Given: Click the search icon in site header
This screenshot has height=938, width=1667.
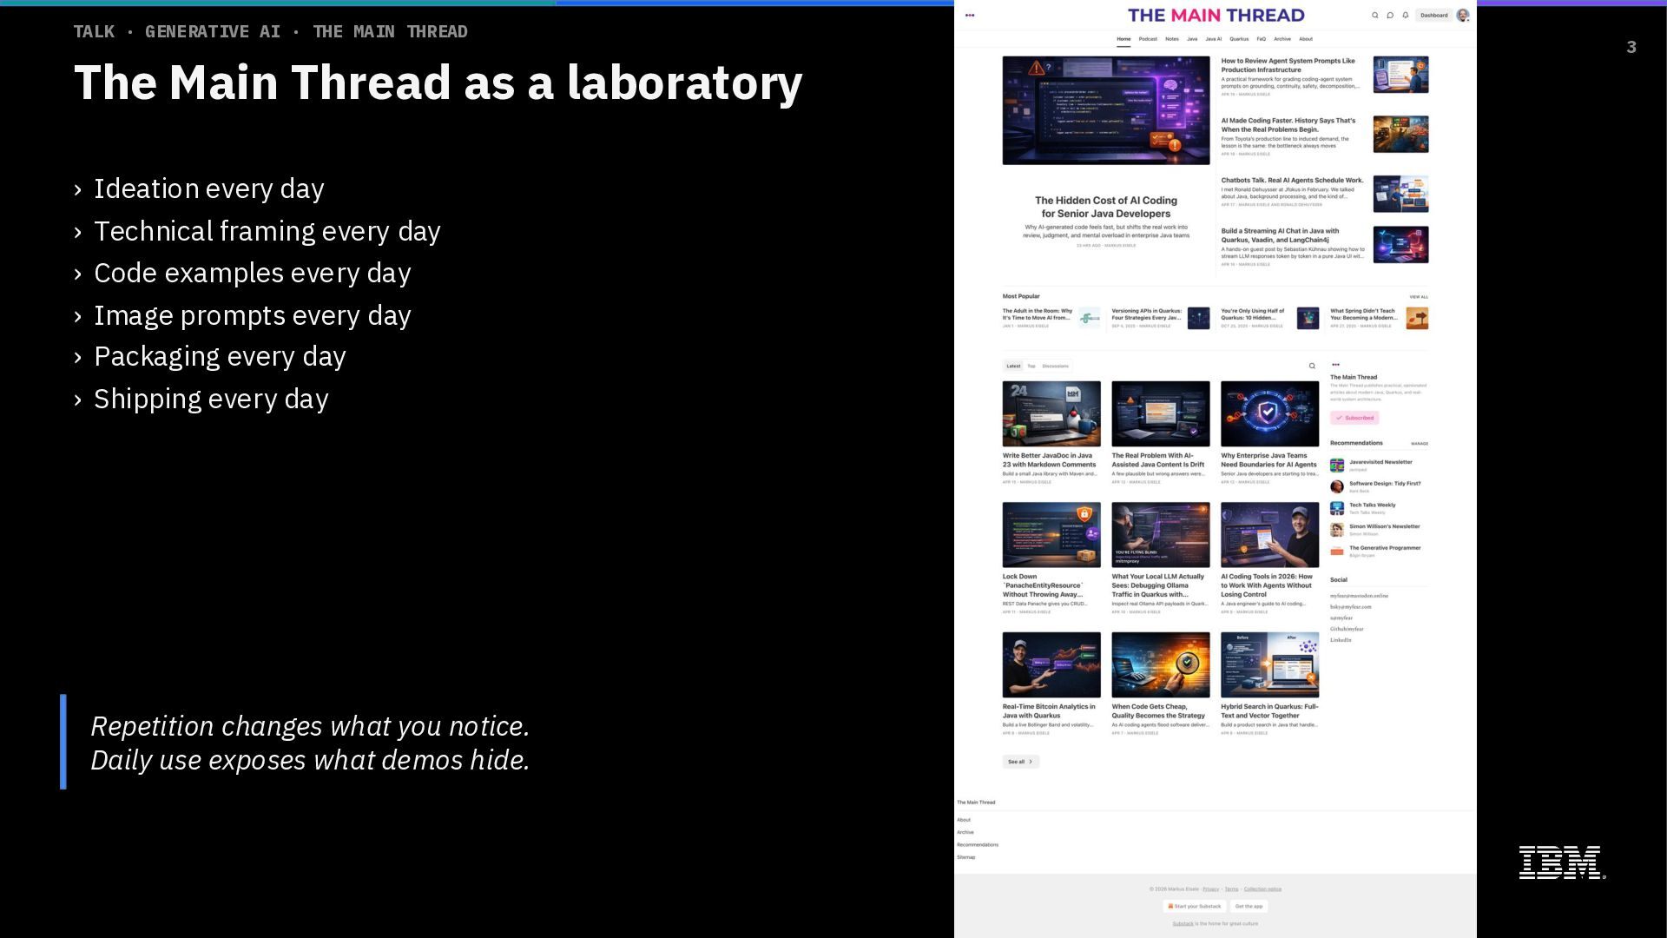Looking at the screenshot, I should (1374, 16).
